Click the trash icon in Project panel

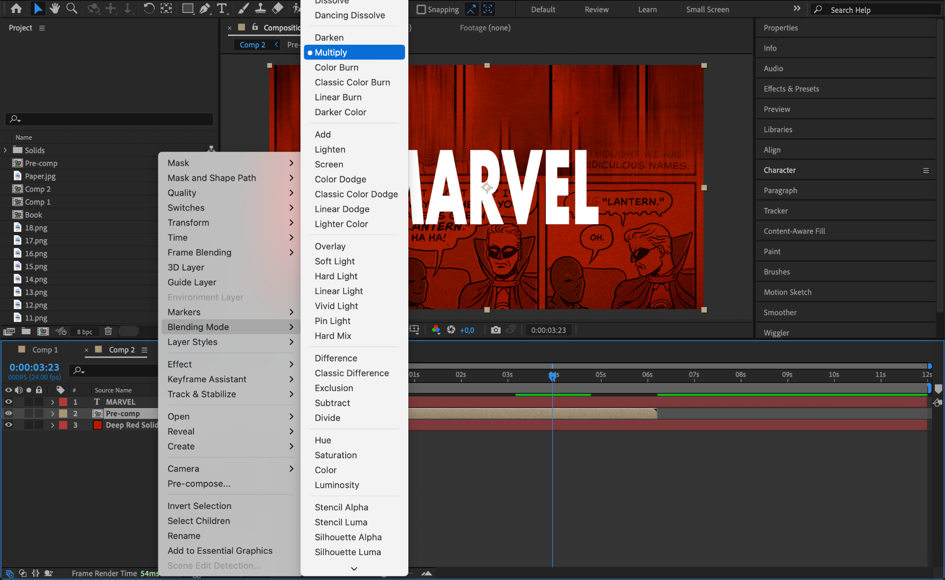click(x=108, y=331)
